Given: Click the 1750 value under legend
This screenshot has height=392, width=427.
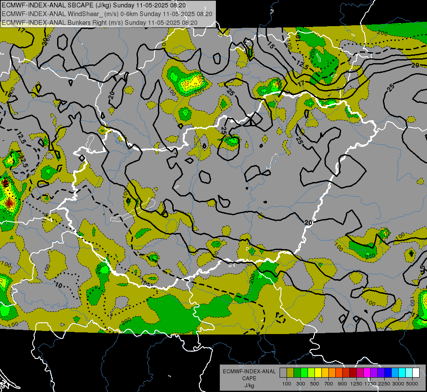Looking at the screenshot, I should click(x=370, y=384).
